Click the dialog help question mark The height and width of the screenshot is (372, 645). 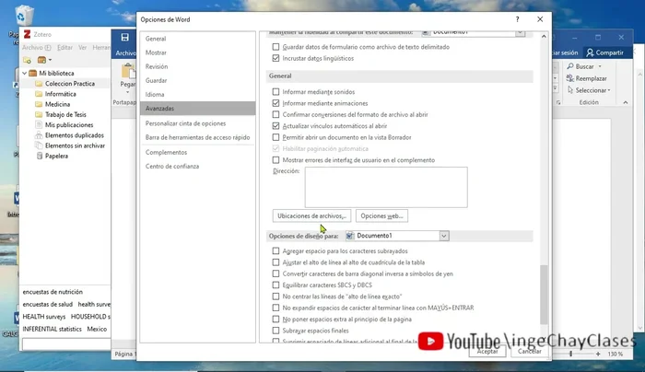516,17
